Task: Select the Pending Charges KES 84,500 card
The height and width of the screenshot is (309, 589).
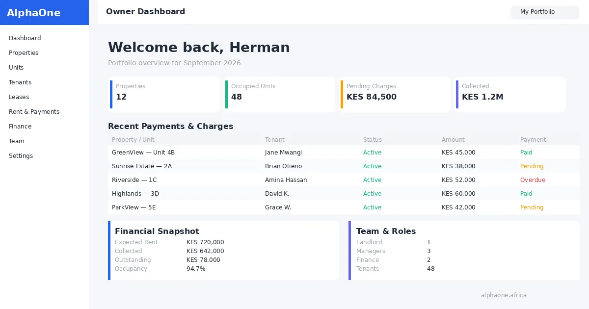Action: tap(395, 94)
